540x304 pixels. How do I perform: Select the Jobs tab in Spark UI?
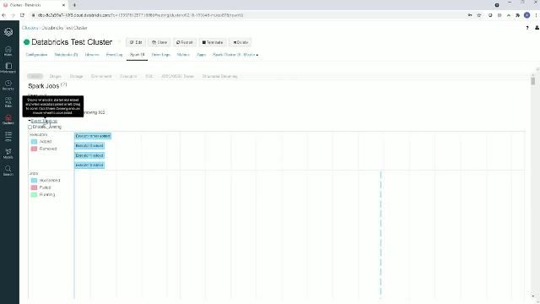35,76
